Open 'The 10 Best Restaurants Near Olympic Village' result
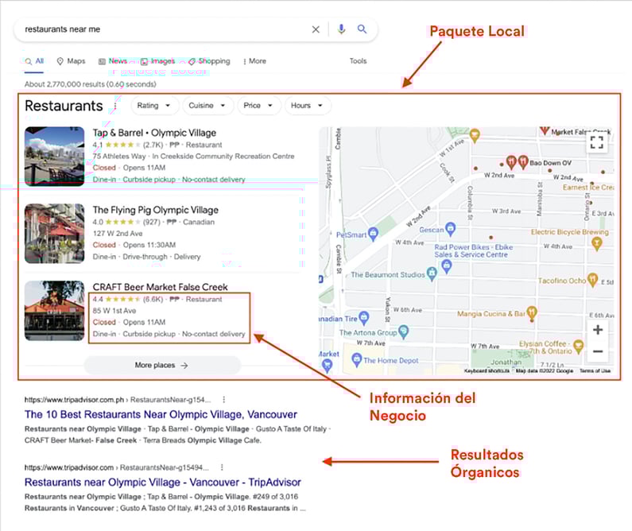 pos(161,415)
